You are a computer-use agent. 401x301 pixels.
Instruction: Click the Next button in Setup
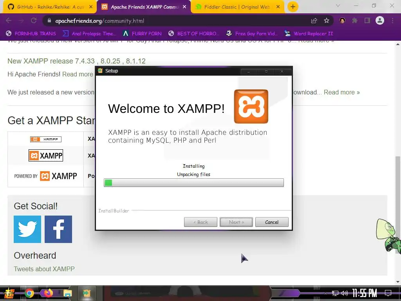point(236,222)
